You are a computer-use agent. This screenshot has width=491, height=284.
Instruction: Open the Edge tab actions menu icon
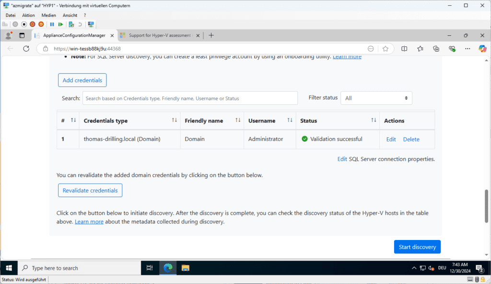click(x=22, y=35)
